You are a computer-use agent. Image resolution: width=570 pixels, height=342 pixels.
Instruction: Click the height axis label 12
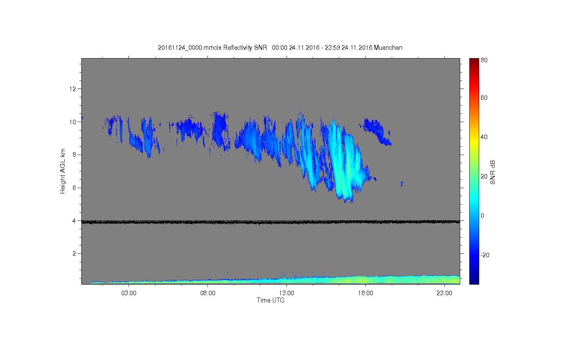(73, 89)
